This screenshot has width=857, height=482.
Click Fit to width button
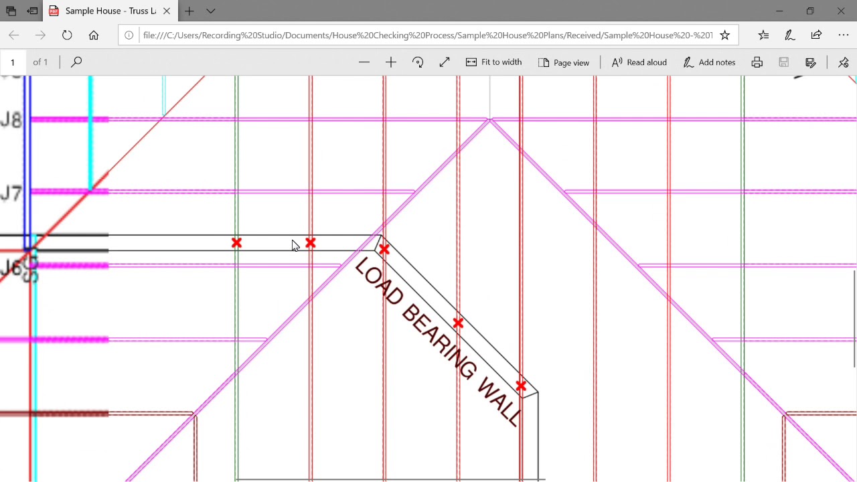point(494,62)
